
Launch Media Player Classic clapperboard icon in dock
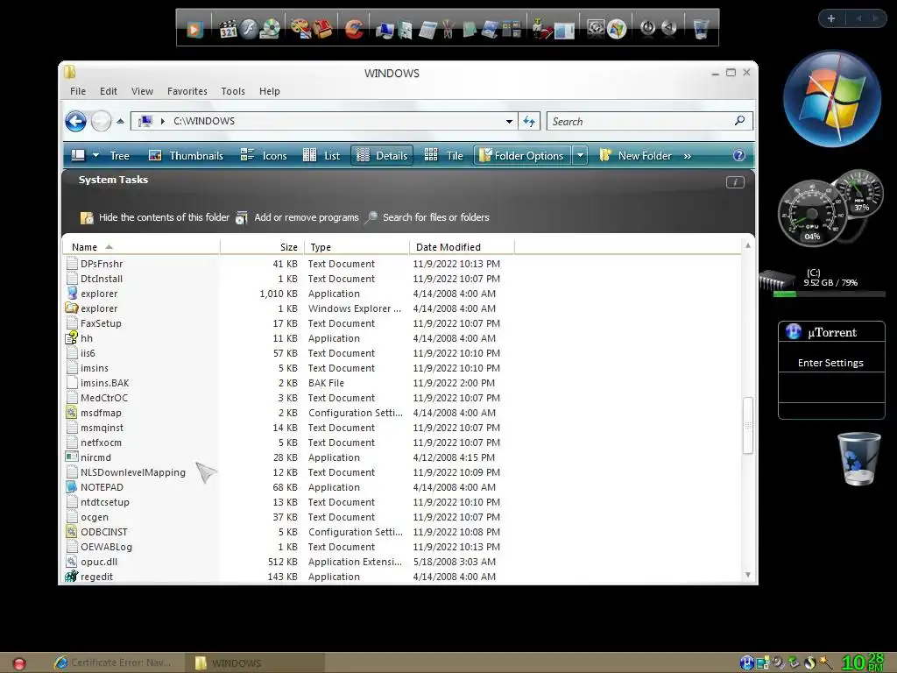point(229,29)
